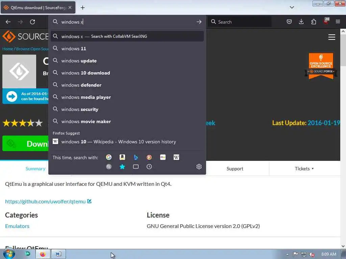Click the star rating of the project
This screenshot has width=346, height=259.
tap(23, 123)
